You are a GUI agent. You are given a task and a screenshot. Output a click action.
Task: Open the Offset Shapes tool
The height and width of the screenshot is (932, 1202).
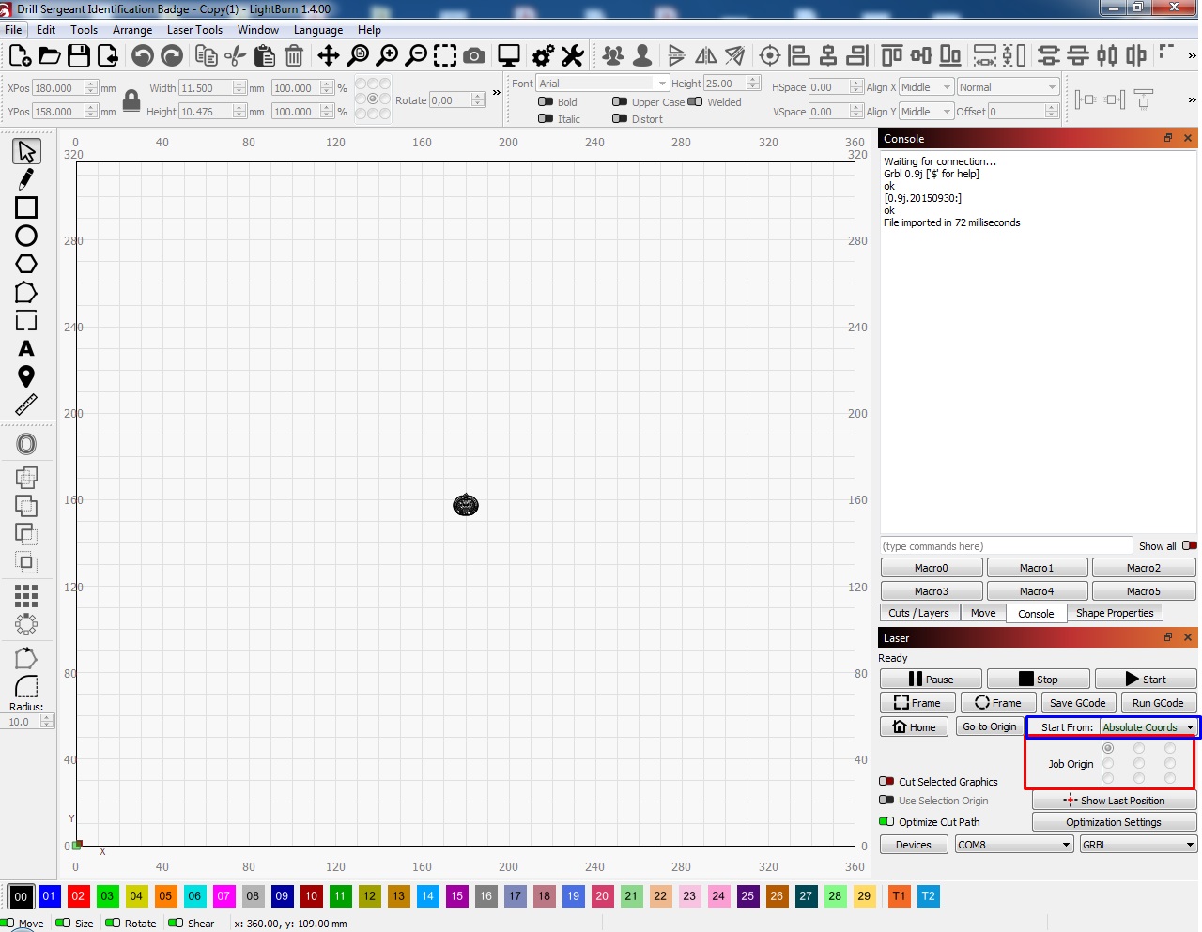pos(26,444)
